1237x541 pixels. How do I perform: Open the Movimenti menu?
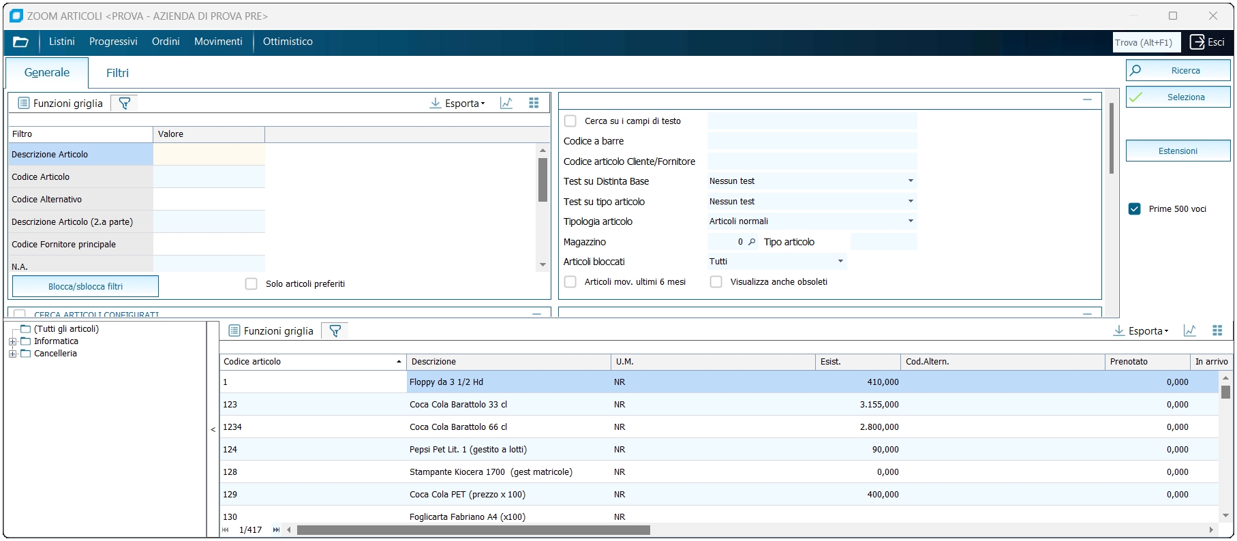tap(218, 42)
